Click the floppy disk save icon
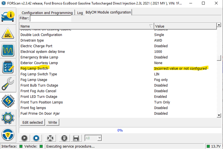 point(76,138)
